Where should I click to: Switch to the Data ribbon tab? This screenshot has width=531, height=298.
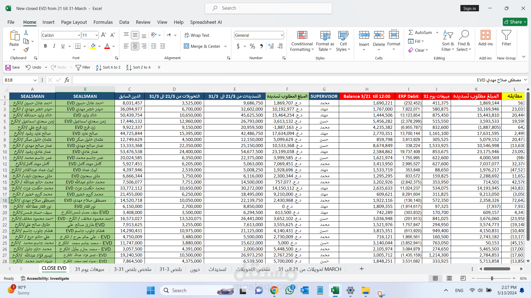point(124,22)
